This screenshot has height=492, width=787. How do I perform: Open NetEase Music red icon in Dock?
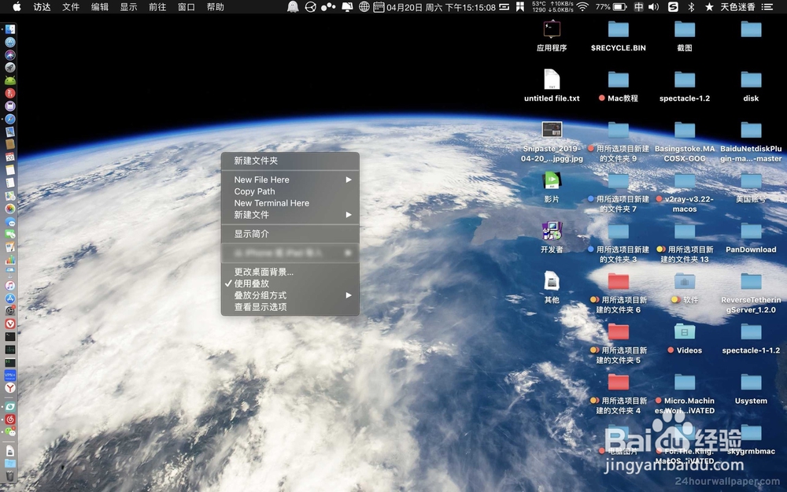10,420
